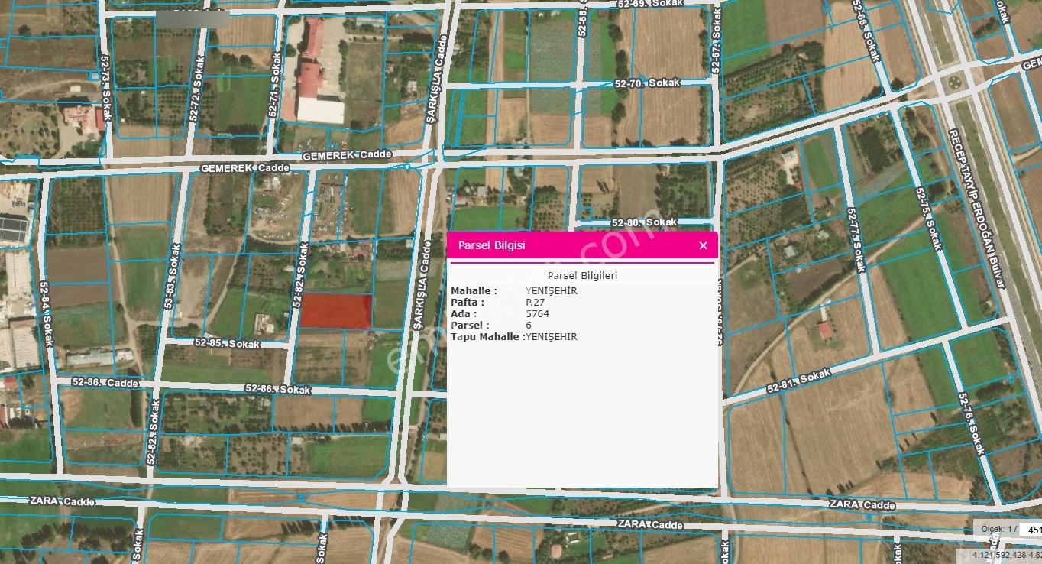This screenshot has height=564, width=1042.
Task: Close the Parsel Bilgisi popup
Action: (703, 245)
